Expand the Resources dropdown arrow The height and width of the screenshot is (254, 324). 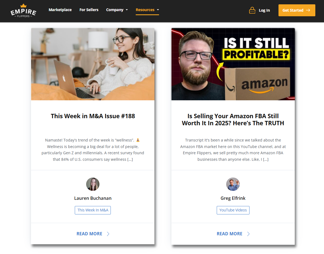tap(158, 10)
